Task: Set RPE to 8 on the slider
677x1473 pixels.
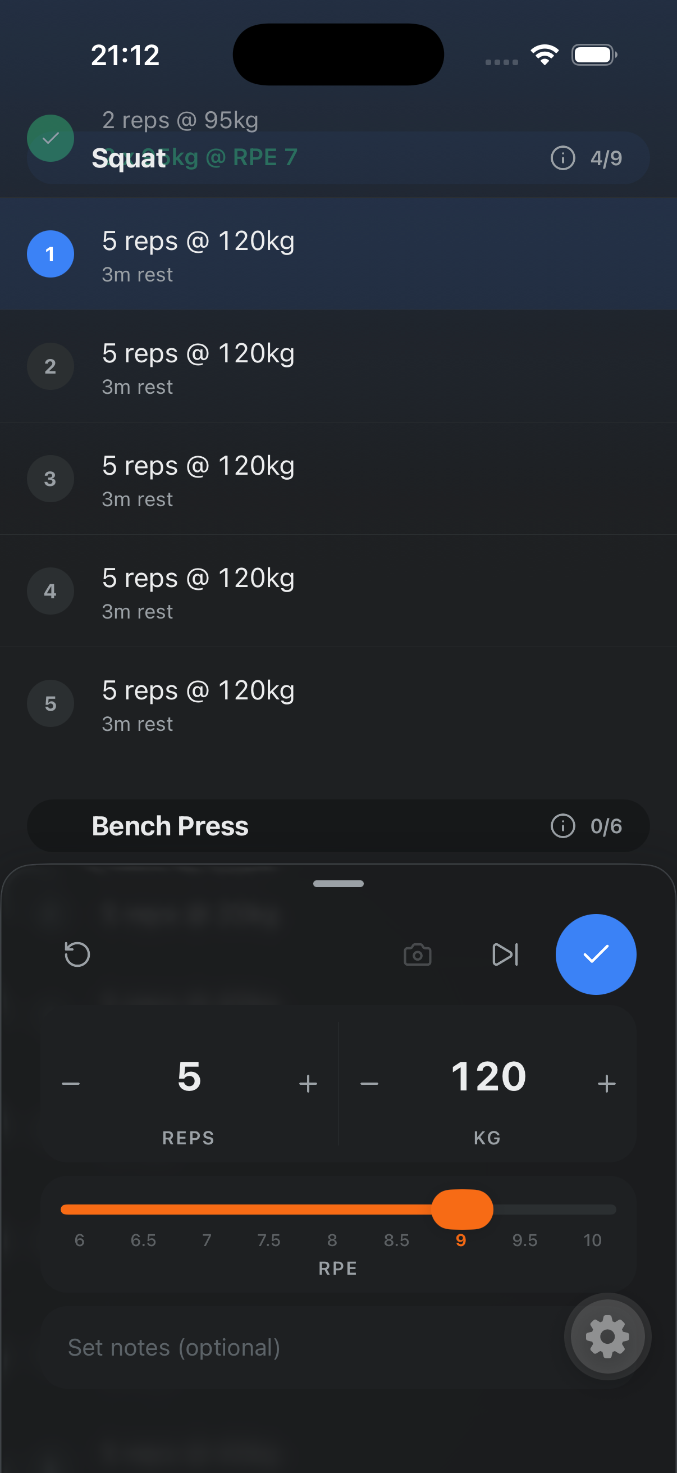Action: 332,1210
